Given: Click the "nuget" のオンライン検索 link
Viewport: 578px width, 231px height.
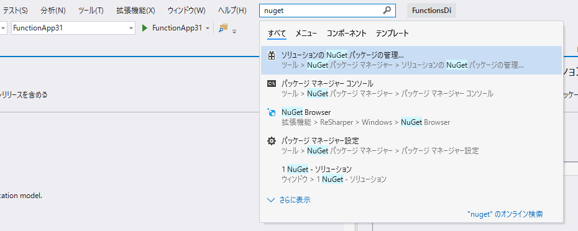Looking at the screenshot, I should point(505,214).
